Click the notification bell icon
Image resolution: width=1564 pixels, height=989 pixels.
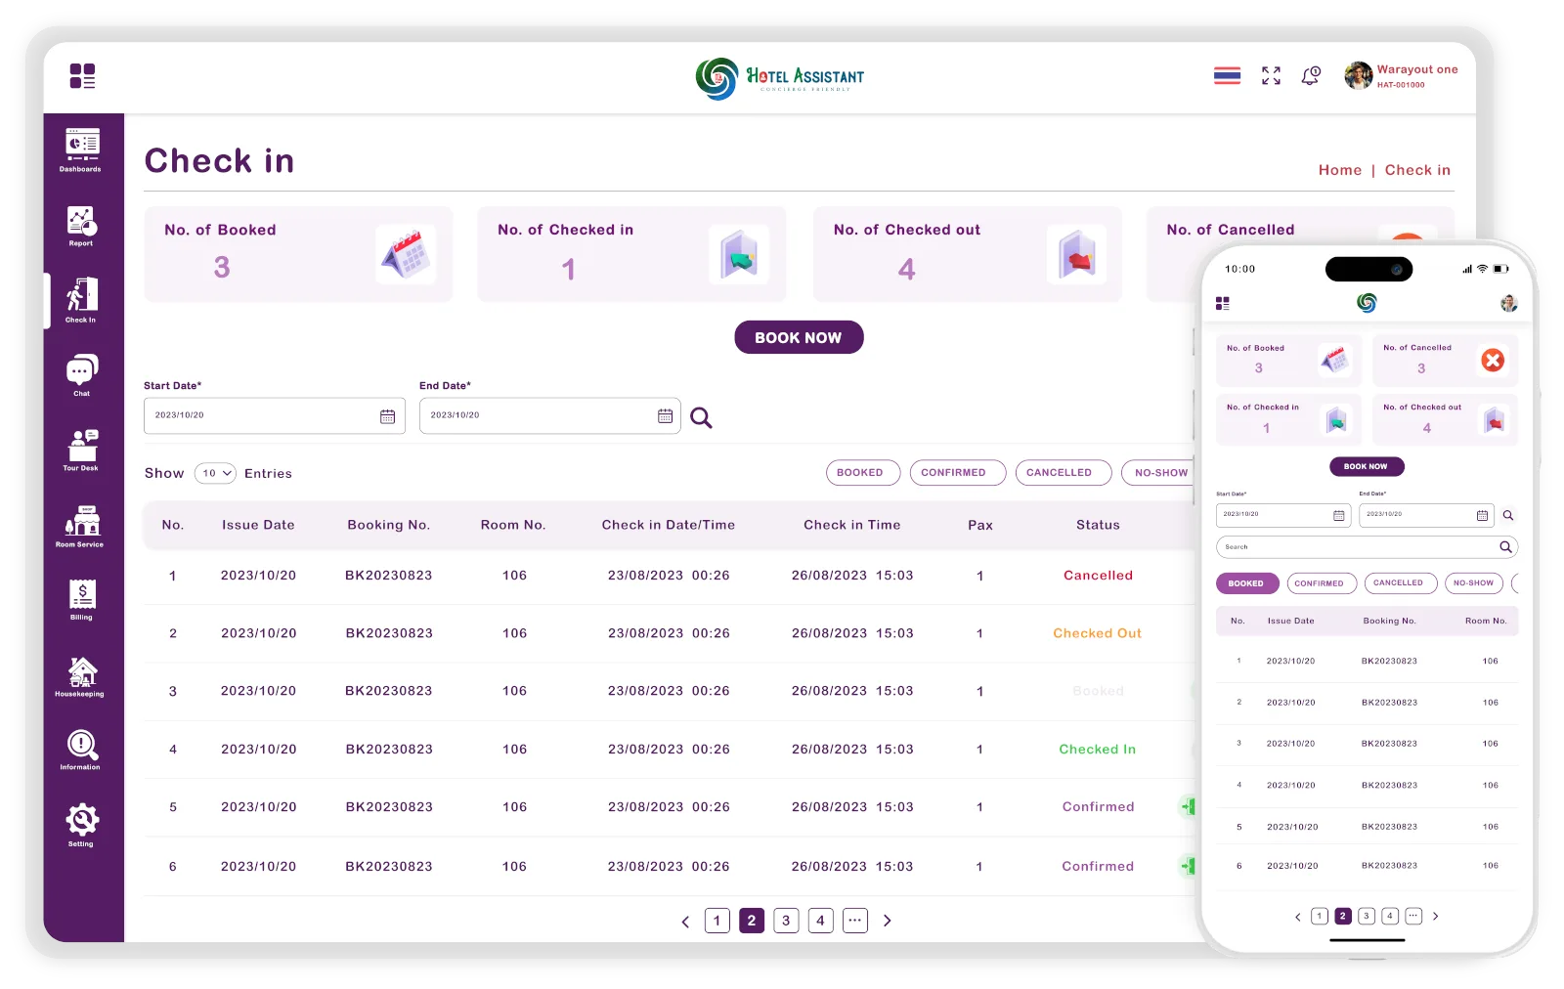pyautogui.click(x=1311, y=75)
